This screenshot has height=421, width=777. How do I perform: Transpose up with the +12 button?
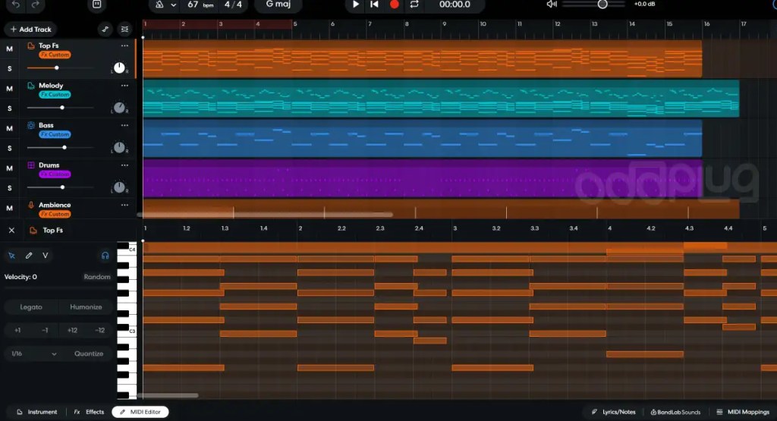coord(72,331)
